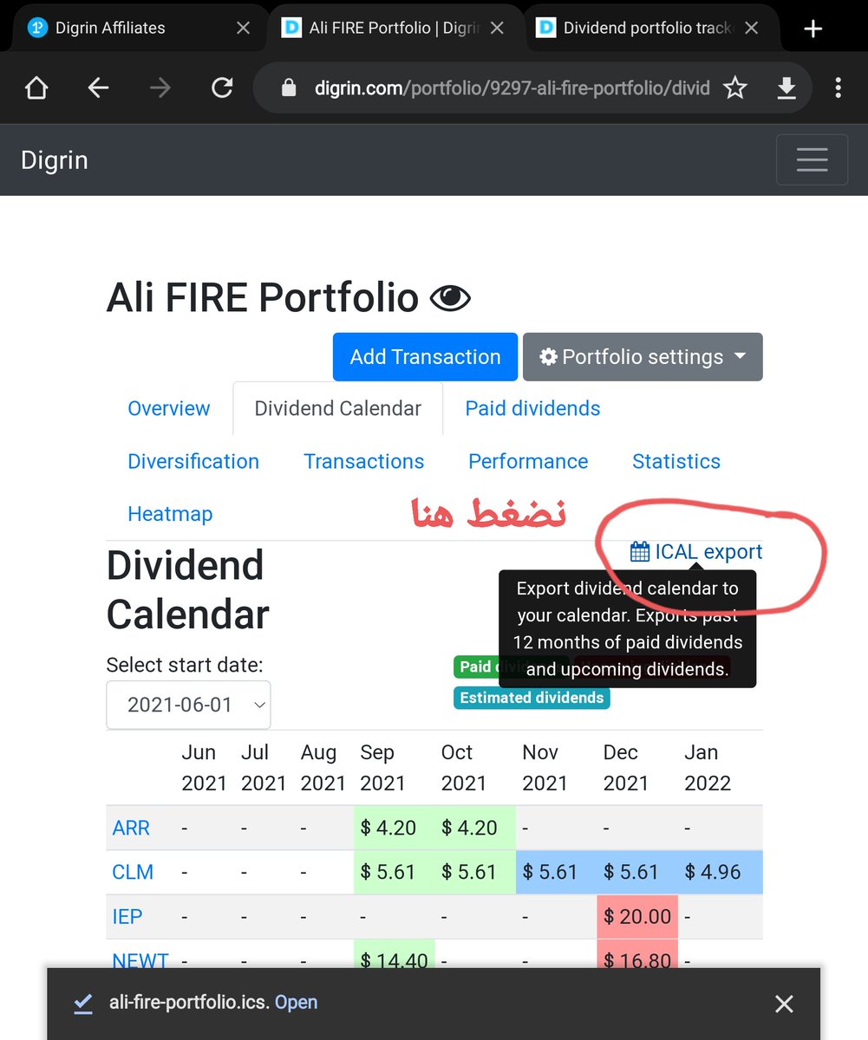Open a new tab with plus icon
Viewport: 868px width, 1040px height.
[x=813, y=29]
